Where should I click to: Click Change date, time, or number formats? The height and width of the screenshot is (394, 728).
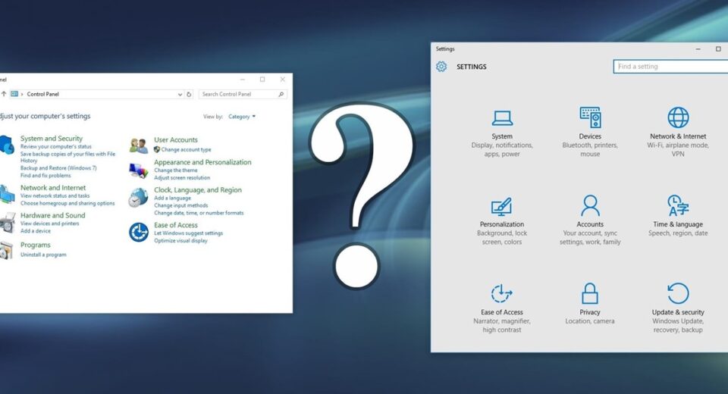199,213
